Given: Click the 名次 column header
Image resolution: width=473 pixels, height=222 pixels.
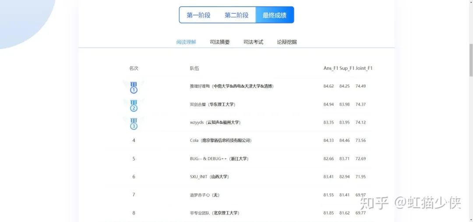Looking at the screenshot, I should (x=134, y=68).
